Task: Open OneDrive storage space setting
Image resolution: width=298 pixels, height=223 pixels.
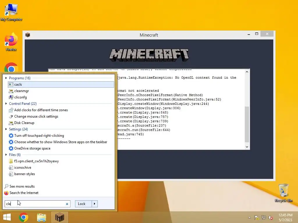Action: coord(61,148)
